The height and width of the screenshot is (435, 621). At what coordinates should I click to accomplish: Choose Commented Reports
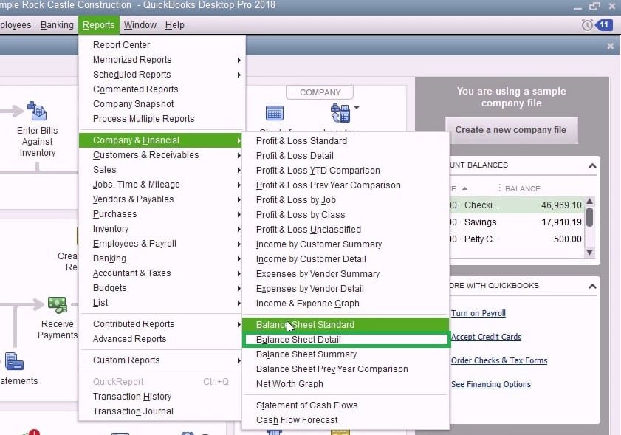(162, 89)
